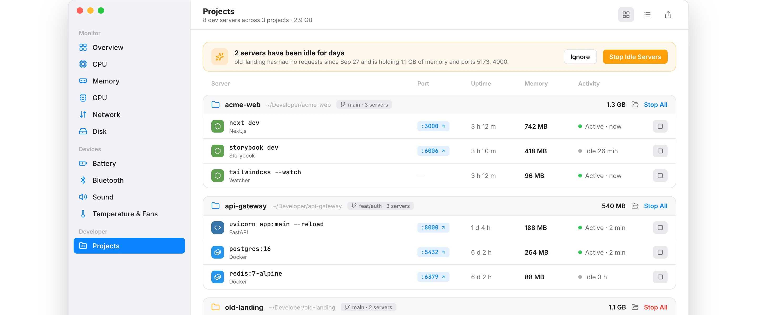Reveal acme-web folder in Finder

click(635, 104)
